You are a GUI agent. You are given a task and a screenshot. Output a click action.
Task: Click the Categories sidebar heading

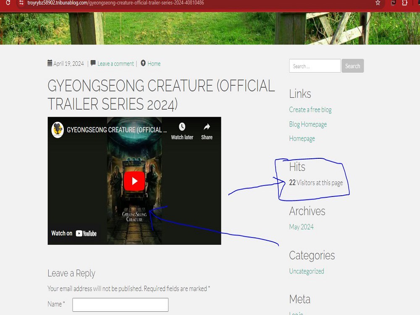click(312, 255)
